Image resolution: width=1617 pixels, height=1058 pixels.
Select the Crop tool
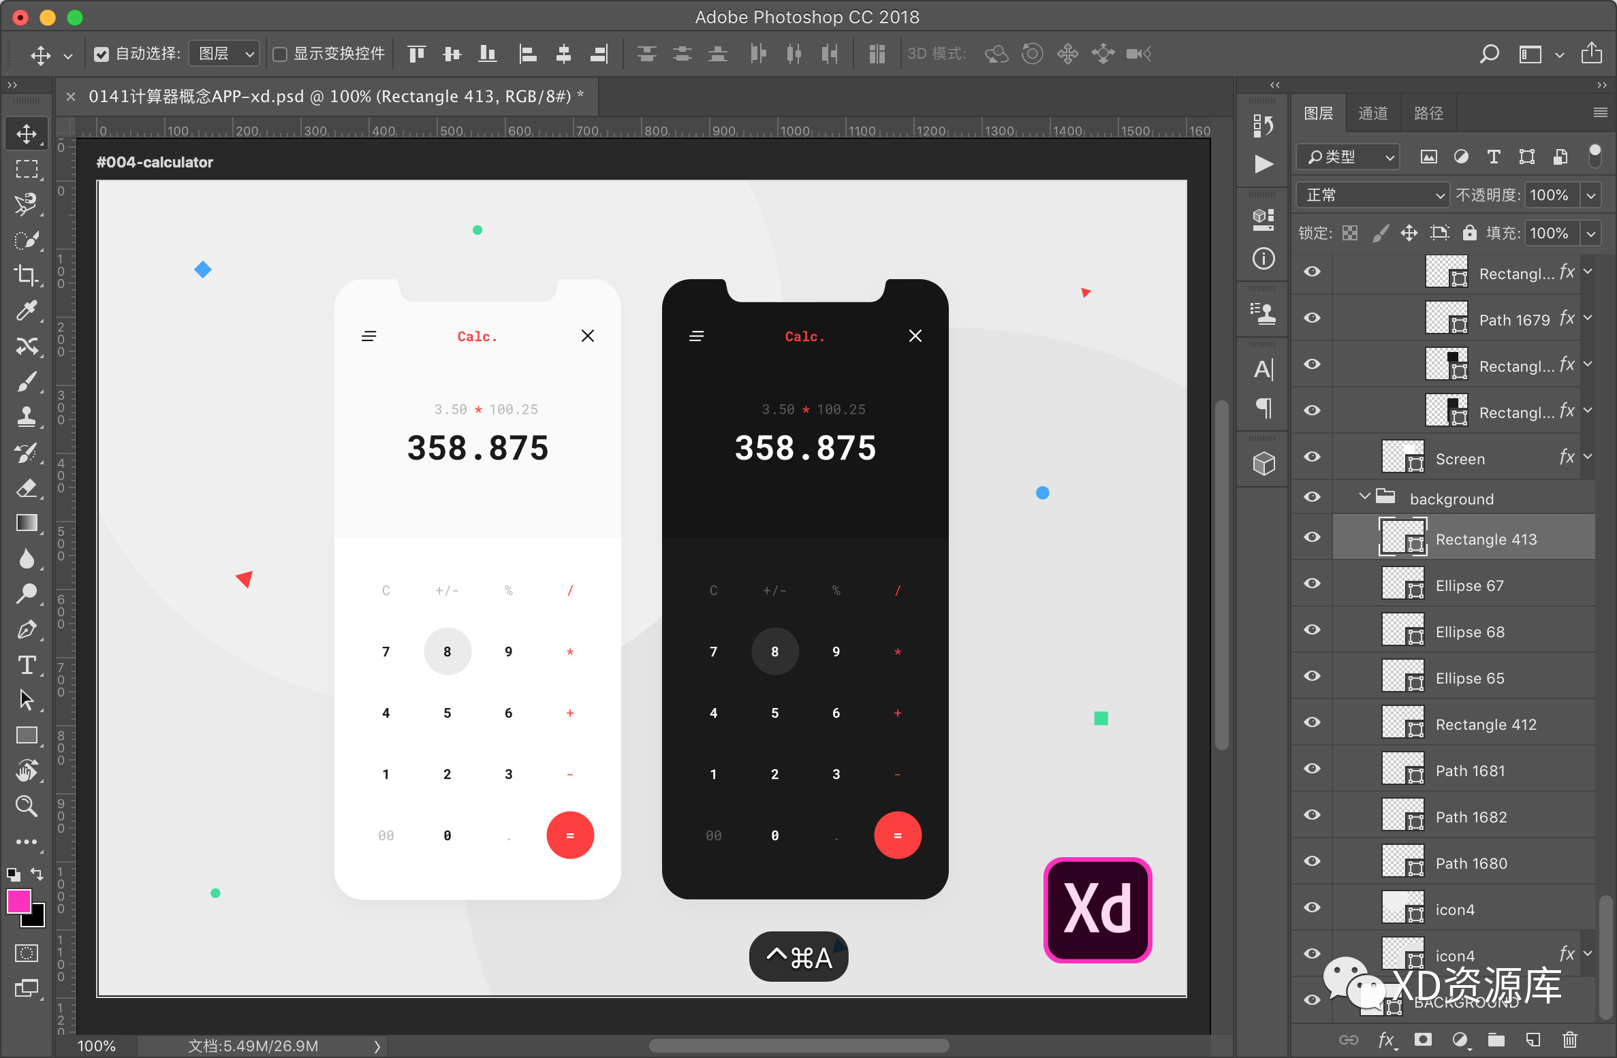(x=26, y=275)
